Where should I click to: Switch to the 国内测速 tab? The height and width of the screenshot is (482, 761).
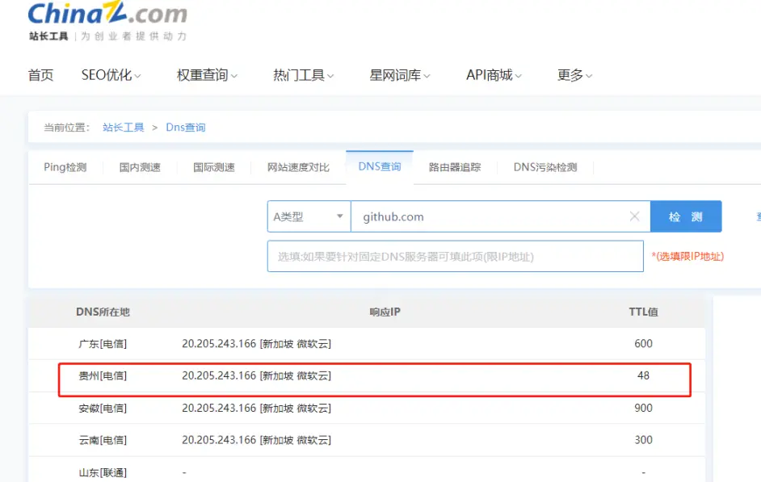click(x=140, y=167)
